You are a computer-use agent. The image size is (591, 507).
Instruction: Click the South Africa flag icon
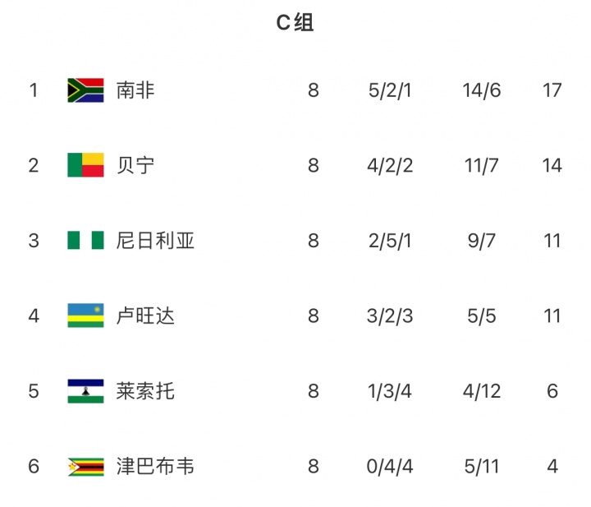(x=85, y=90)
